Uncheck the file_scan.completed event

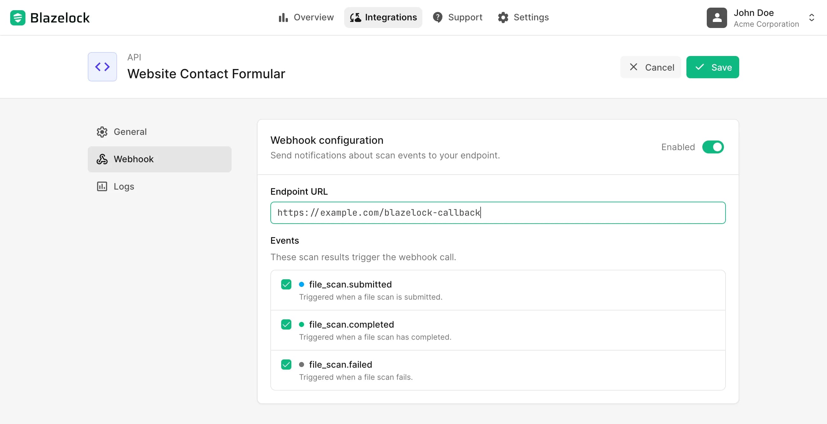286,324
